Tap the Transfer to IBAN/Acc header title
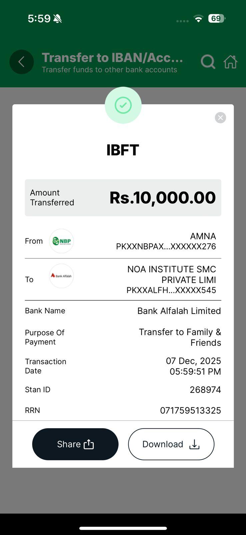 tap(112, 58)
